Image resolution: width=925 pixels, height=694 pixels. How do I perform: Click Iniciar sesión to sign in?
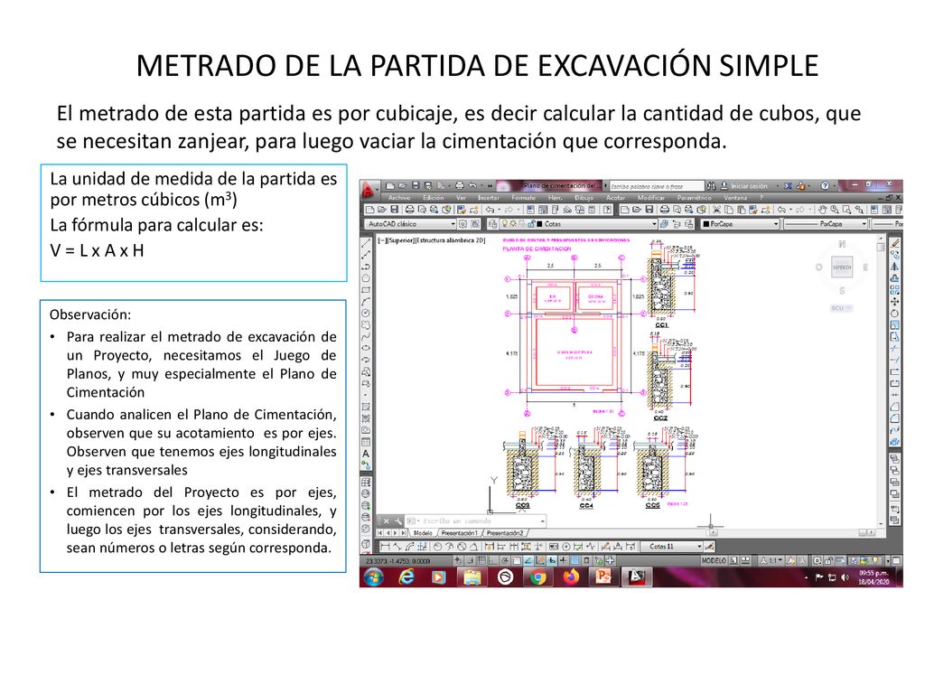[x=749, y=186]
